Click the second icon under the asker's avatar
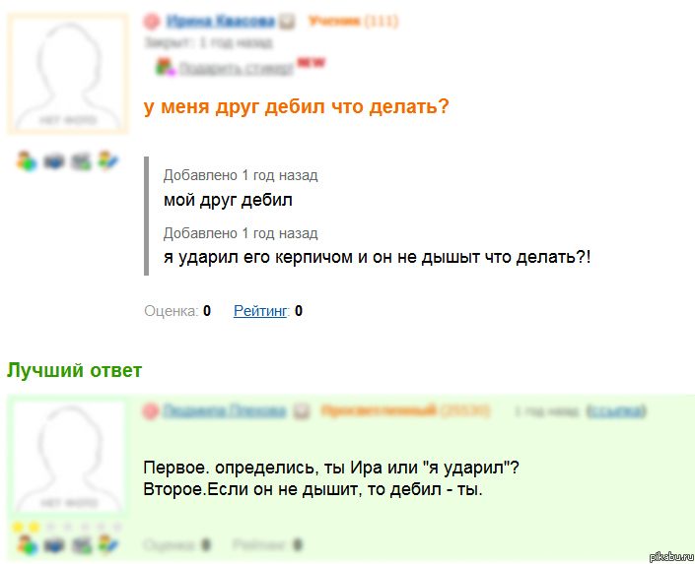 pos(53,160)
